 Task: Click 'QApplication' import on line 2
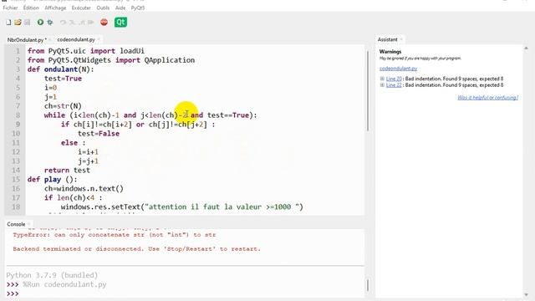(x=170, y=60)
